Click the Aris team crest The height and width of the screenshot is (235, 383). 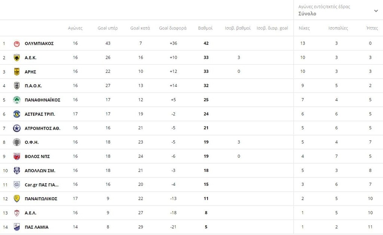16,72
